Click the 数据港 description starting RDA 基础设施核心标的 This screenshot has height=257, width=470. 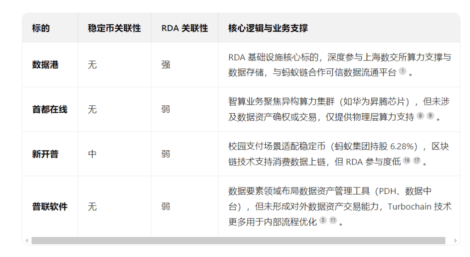[340, 65]
